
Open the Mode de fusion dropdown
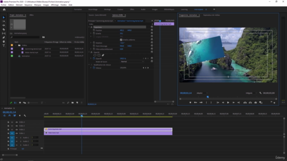(132, 62)
